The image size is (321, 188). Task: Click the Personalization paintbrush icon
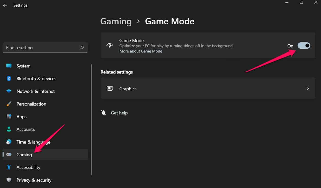[x=9, y=104]
